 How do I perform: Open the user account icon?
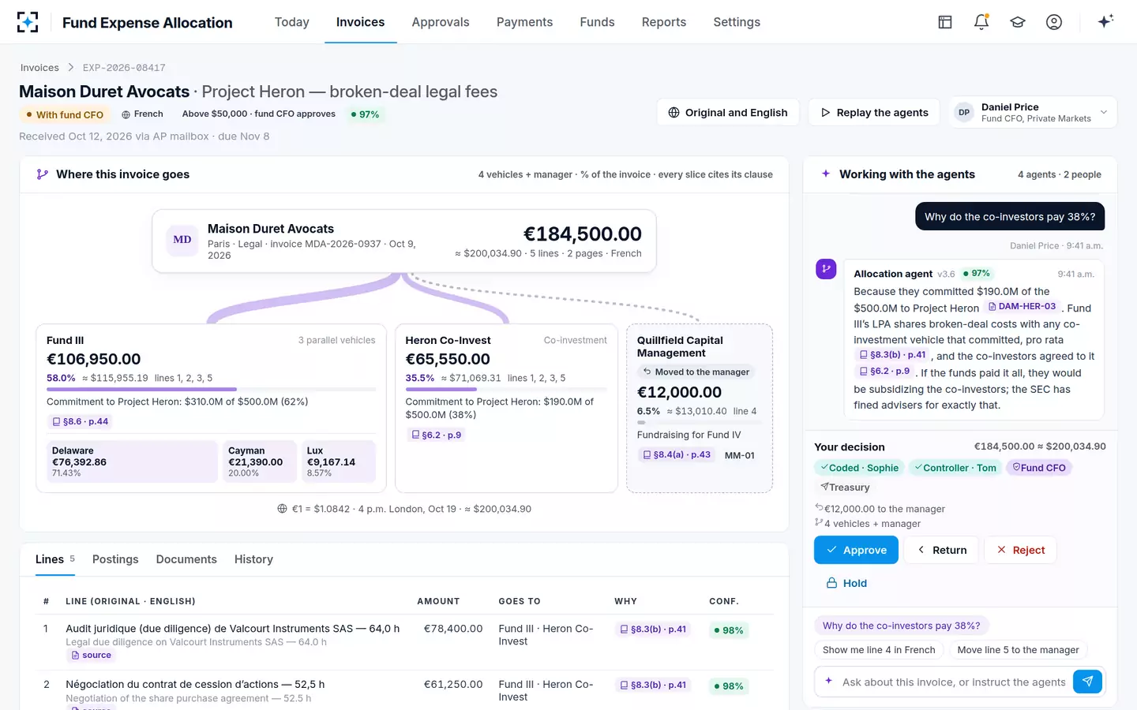[x=1054, y=22]
